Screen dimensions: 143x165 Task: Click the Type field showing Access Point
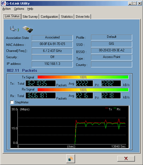point(111,58)
